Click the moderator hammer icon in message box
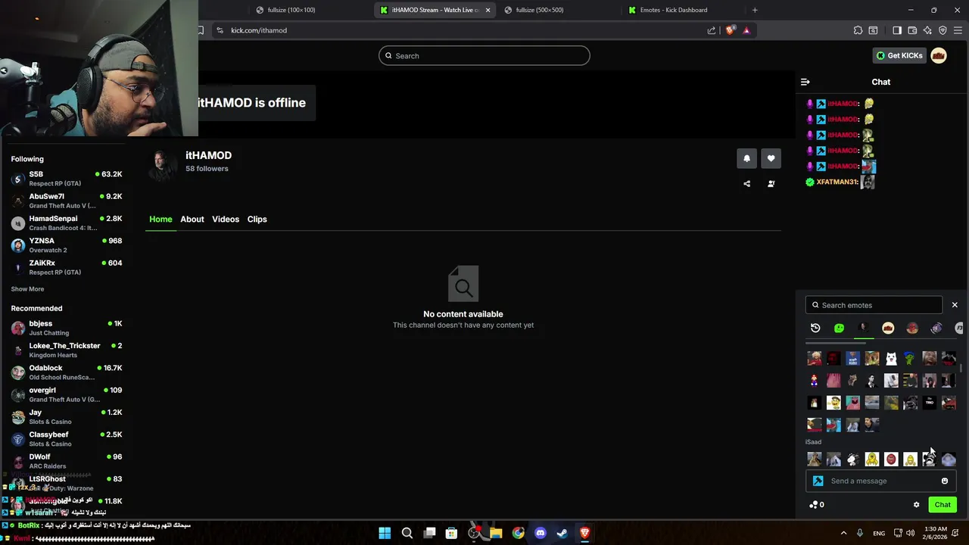Screen dimensions: 969x545 pyautogui.click(x=818, y=481)
